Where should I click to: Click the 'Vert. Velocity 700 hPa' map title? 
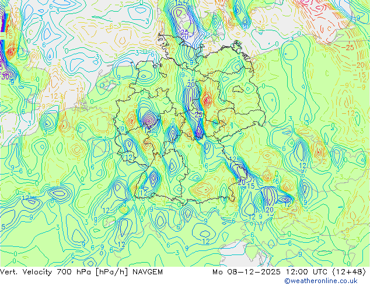pyautogui.click(x=46, y=272)
